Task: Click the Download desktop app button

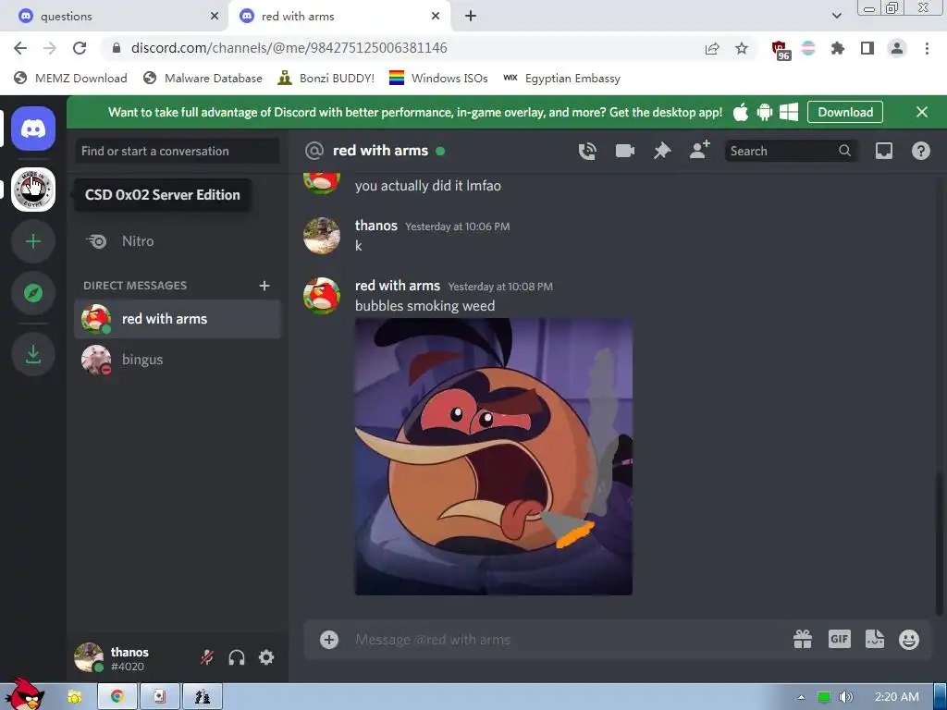Action: tap(845, 112)
